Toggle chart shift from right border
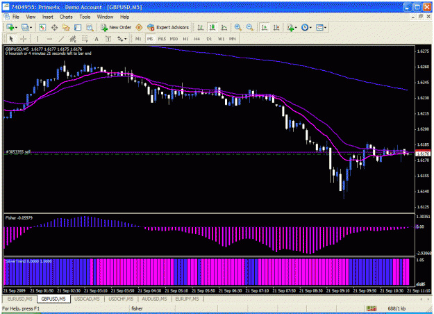Image resolution: width=434 pixels, height=314 pixels. (x=276, y=27)
